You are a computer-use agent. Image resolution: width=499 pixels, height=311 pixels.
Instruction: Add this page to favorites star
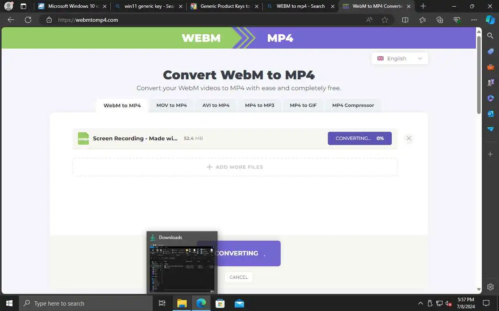[385, 20]
